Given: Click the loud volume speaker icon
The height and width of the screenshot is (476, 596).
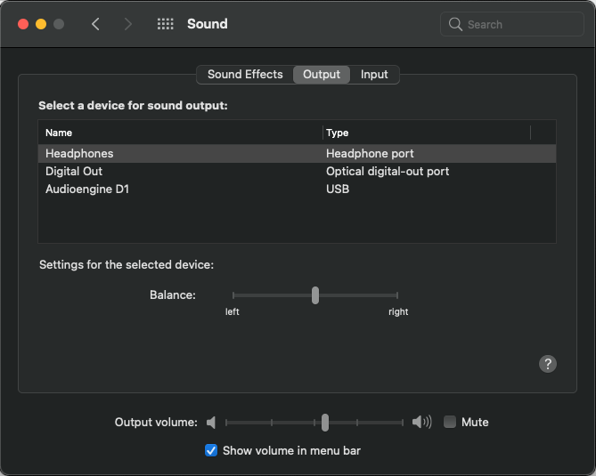Looking at the screenshot, I should pos(422,422).
